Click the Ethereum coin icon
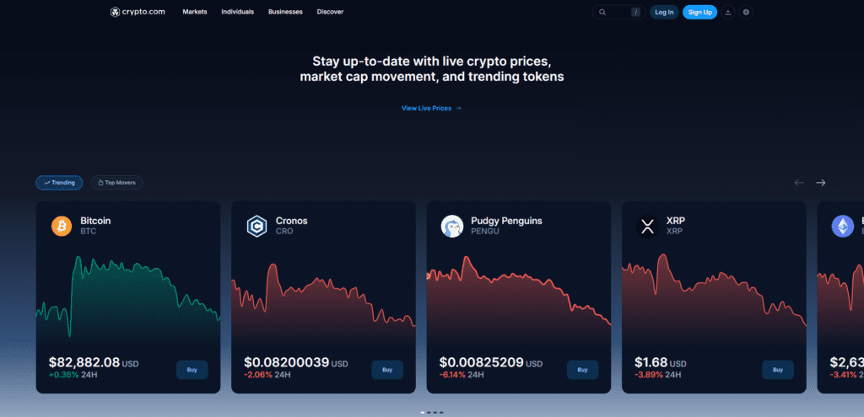 pyautogui.click(x=843, y=226)
